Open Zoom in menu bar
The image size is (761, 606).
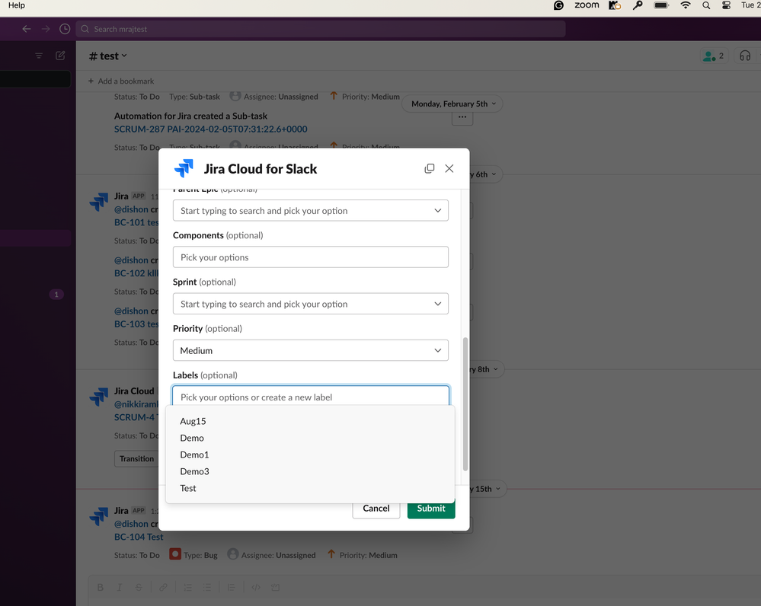(587, 5)
